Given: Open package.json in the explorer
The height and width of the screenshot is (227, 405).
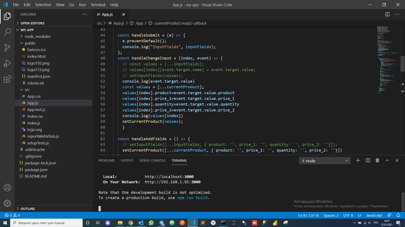Looking at the screenshot, I should tap(36, 170).
